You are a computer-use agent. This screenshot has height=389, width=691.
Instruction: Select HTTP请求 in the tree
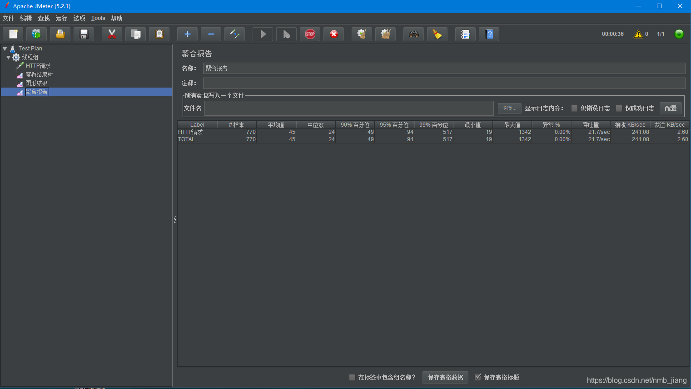click(38, 66)
